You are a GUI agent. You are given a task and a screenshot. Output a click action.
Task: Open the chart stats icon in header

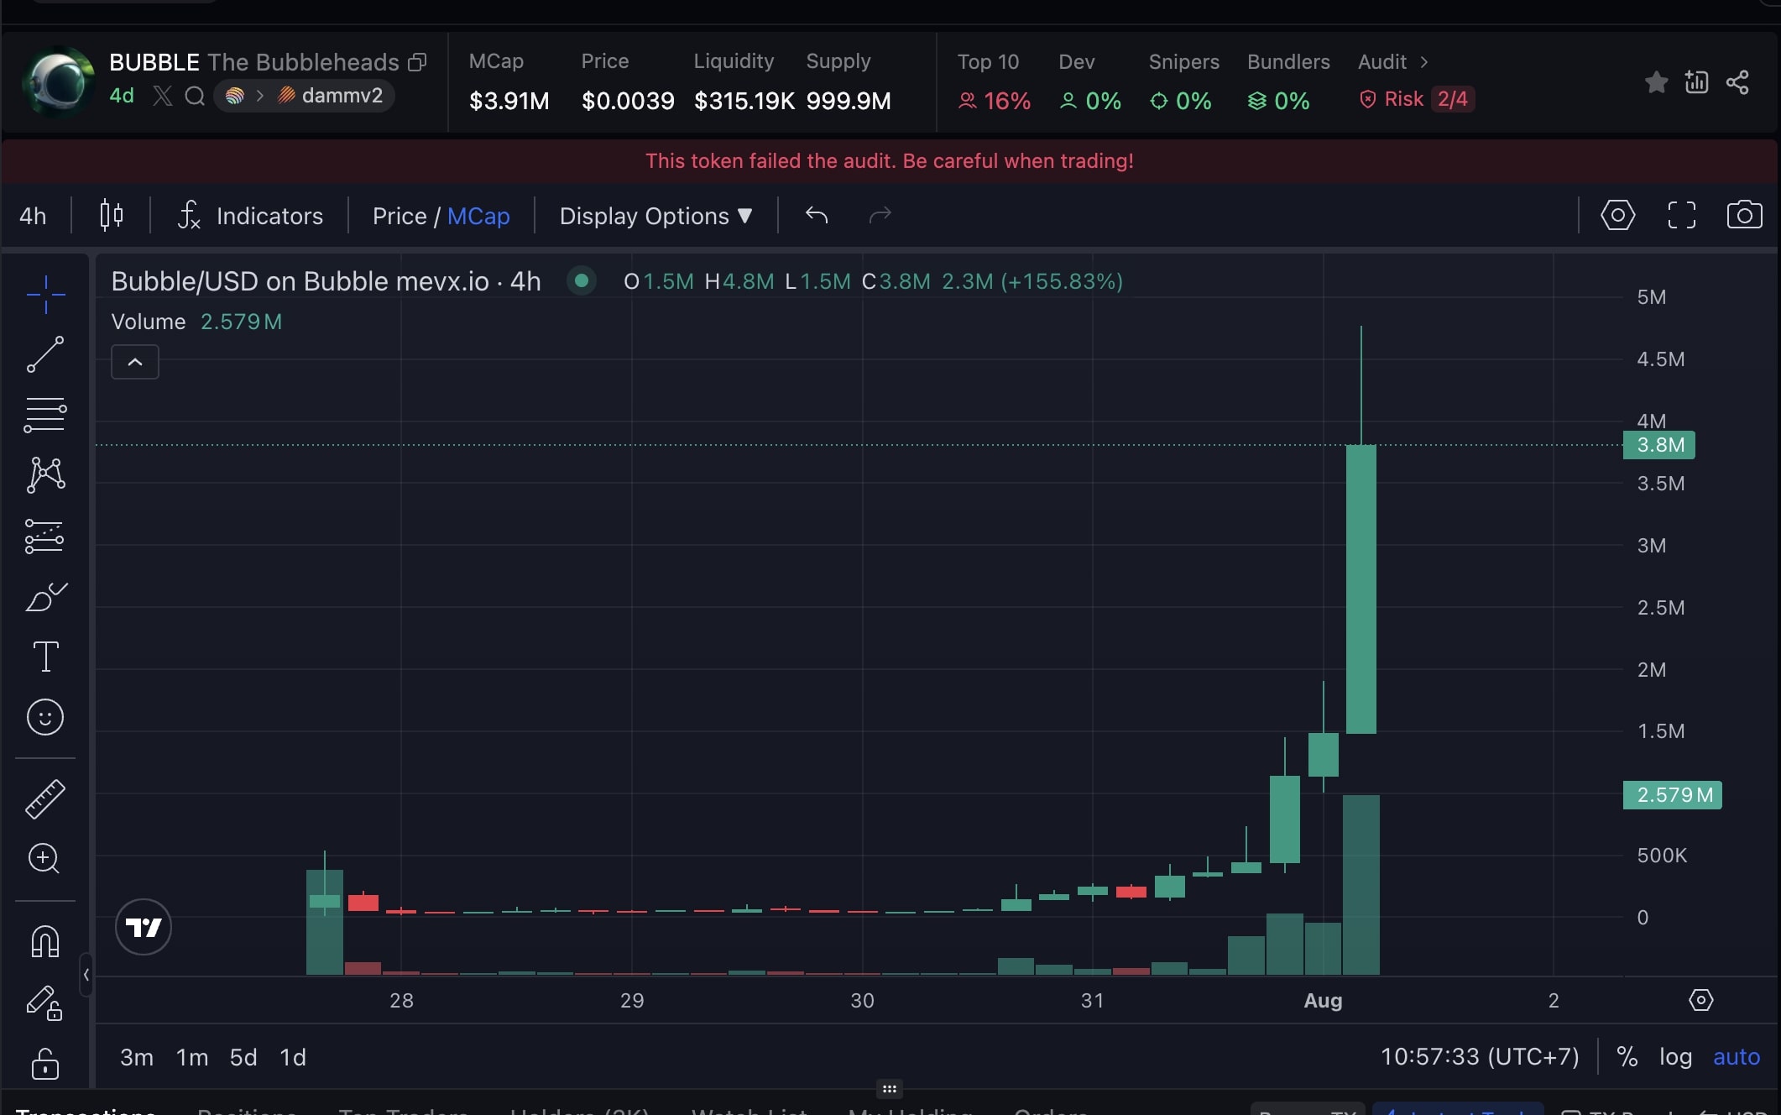coord(1696,82)
